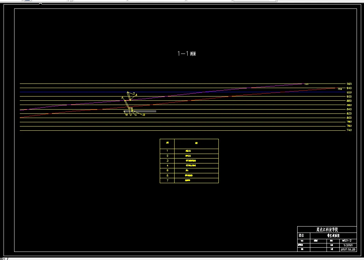Image resolution: width=364 pixels, height=260 pixels.
Task: Select legend table row number 6
Action: click(x=189, y=175)
